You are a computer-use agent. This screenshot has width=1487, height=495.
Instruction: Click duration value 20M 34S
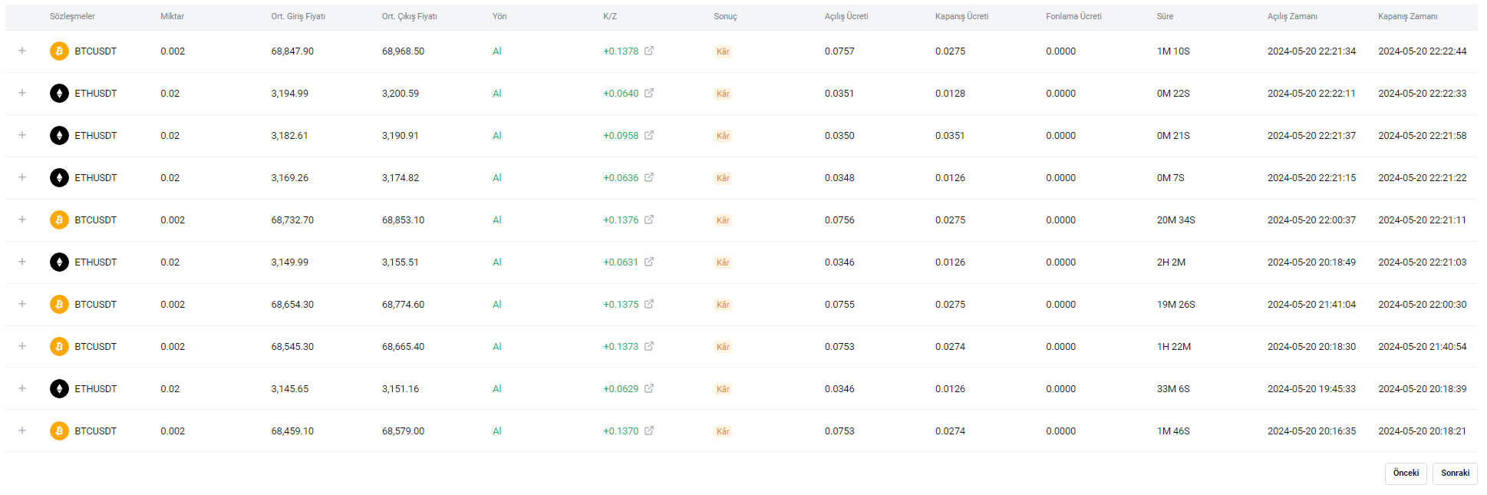tap(1175, 220)
